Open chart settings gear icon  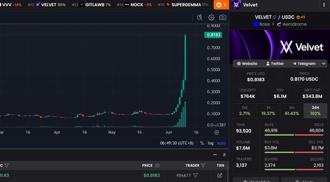pos(211,17)
